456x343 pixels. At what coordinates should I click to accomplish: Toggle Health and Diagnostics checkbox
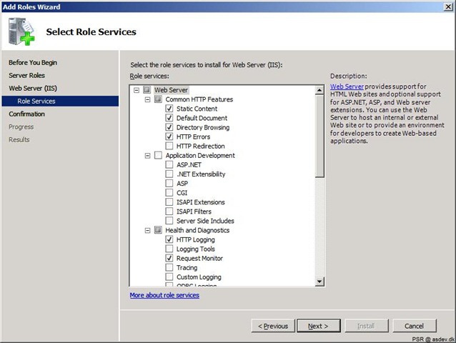tap(158, 230)
